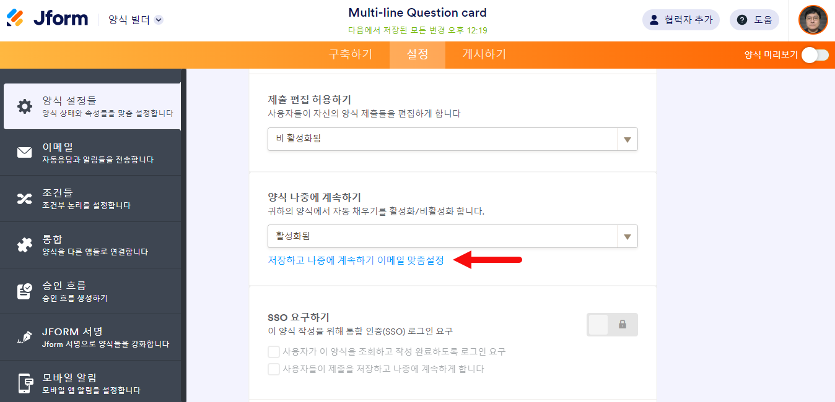Viewport: 835px width, 402px height.
Task: Open the continue form later dropdown
Action: pyautogui.click(x=452, y=236)
